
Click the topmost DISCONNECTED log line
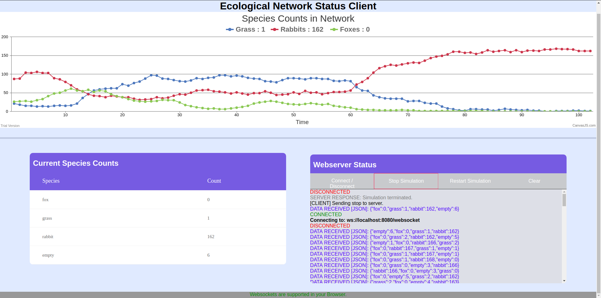[x=330, y=192]
